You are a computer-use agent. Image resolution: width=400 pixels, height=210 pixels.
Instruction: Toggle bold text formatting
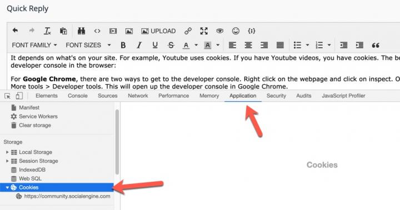(123, 45)
